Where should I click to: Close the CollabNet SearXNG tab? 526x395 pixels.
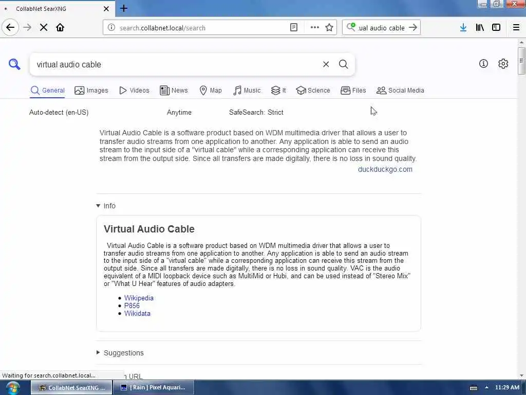click(x=106, y=9)
